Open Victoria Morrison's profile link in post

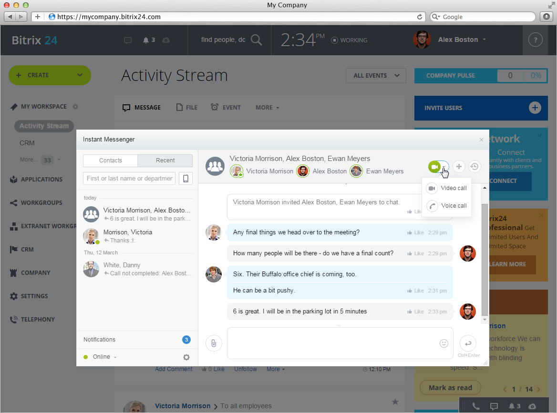tap(183, 406)
